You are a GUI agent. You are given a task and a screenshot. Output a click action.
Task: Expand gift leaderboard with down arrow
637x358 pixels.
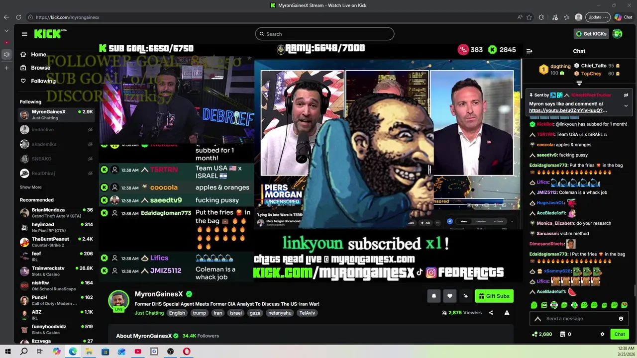(579, 83)
